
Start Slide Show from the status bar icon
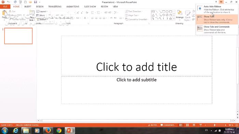201,125
